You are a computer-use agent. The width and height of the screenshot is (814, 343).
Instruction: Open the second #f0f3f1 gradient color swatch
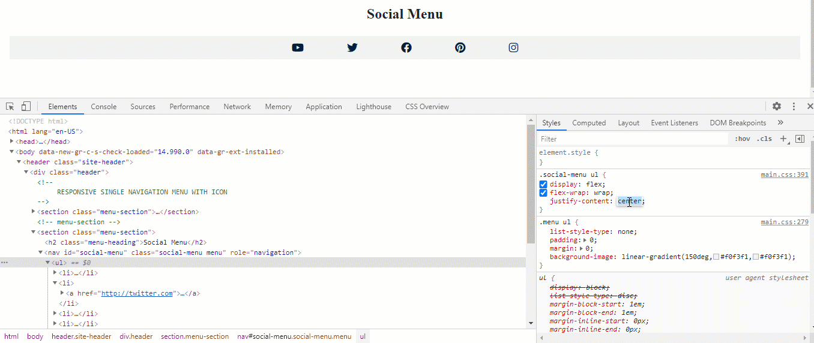[756, 257]
